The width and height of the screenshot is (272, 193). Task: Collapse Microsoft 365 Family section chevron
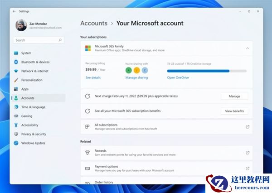point(248,48)
